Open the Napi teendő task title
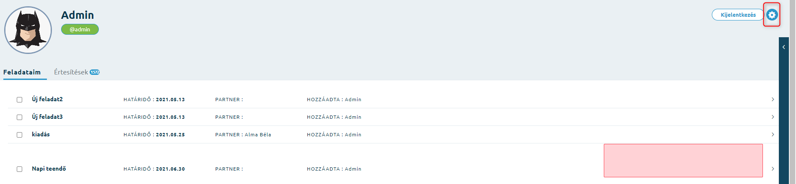The height and width of the screenshot is (184, 796). (49, 169)
